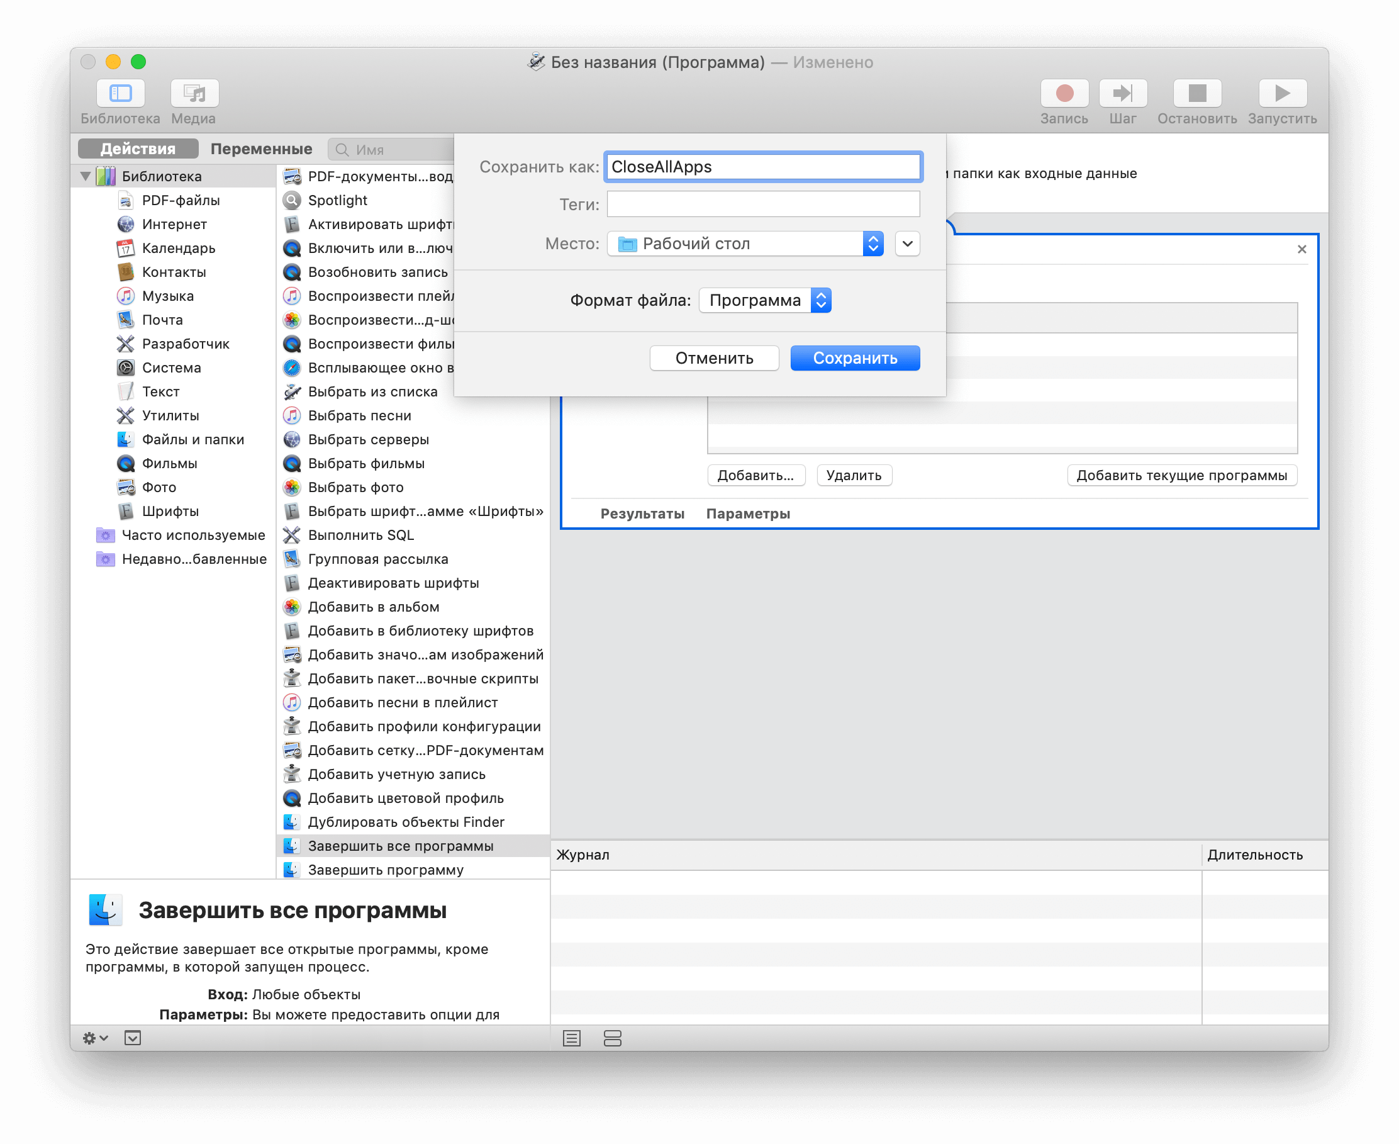Switch to the Действия tab
The width and height of the screenshot is (1399, 1144).
tap(138, 149)
